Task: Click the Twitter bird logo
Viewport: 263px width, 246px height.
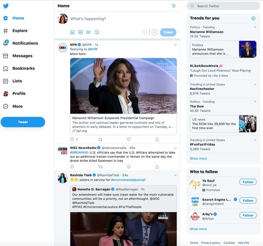Action: 6,6
